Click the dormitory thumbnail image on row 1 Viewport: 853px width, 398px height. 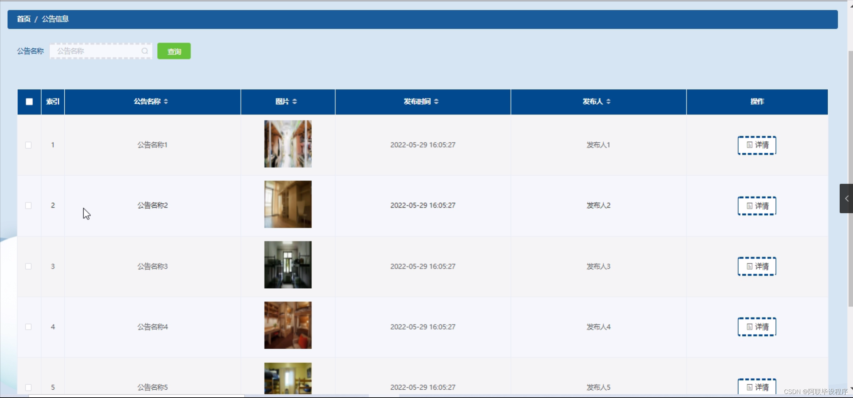point(287,144)
